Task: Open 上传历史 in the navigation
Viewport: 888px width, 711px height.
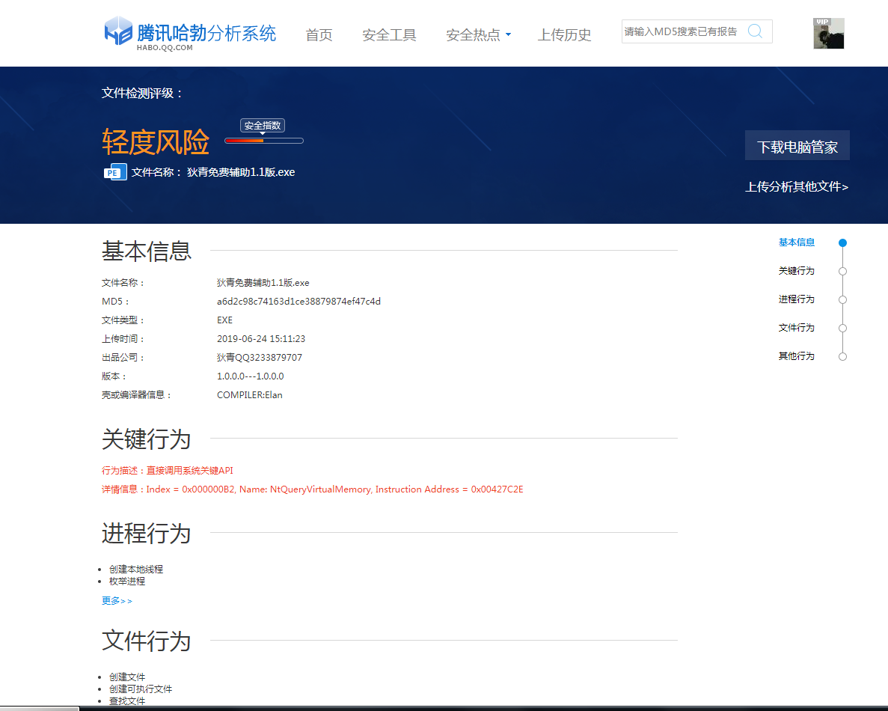Action: (x=564, y=35)
